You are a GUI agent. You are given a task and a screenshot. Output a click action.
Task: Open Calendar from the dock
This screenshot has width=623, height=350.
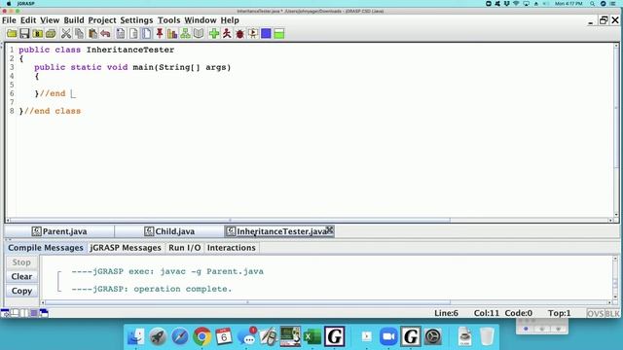(x=224, y=336)
